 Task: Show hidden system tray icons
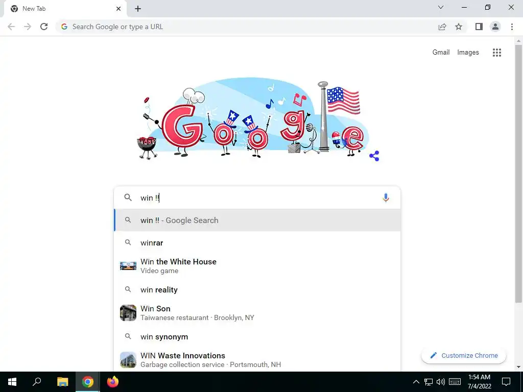416,382
